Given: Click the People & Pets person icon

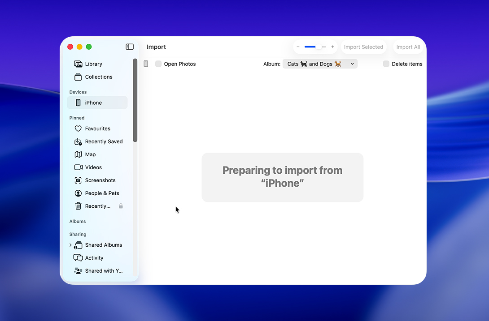Looking at the screenshot, I should (78, 193).
